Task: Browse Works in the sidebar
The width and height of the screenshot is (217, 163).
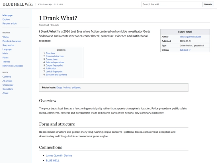Action: click(6, 37)
